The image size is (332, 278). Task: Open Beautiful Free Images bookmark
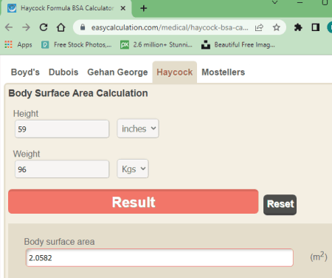238,44
